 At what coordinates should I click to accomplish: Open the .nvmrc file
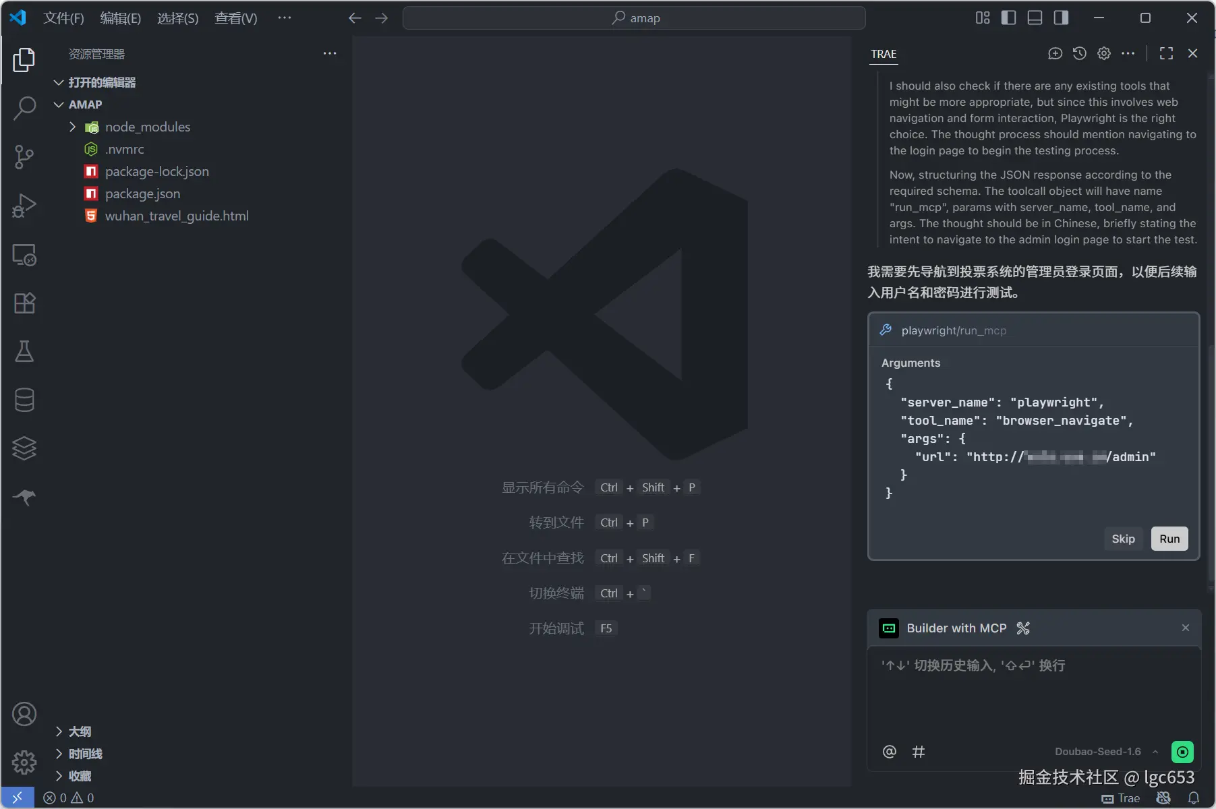click(x=125, y=149)
